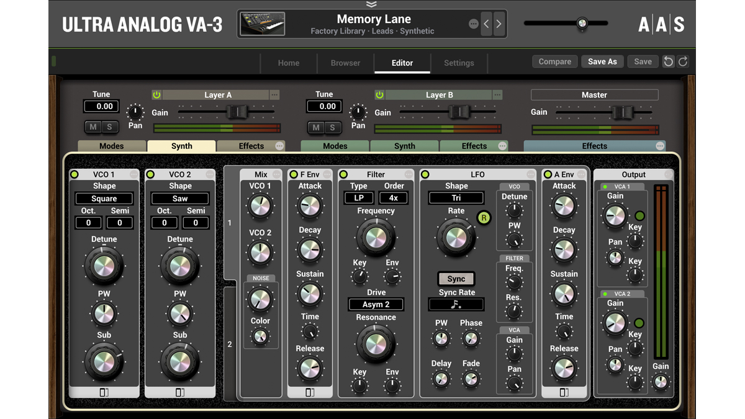Open Filter Type dropdown showing LP
This screenshot has width=745, height=419.
(x=359, y=198)
